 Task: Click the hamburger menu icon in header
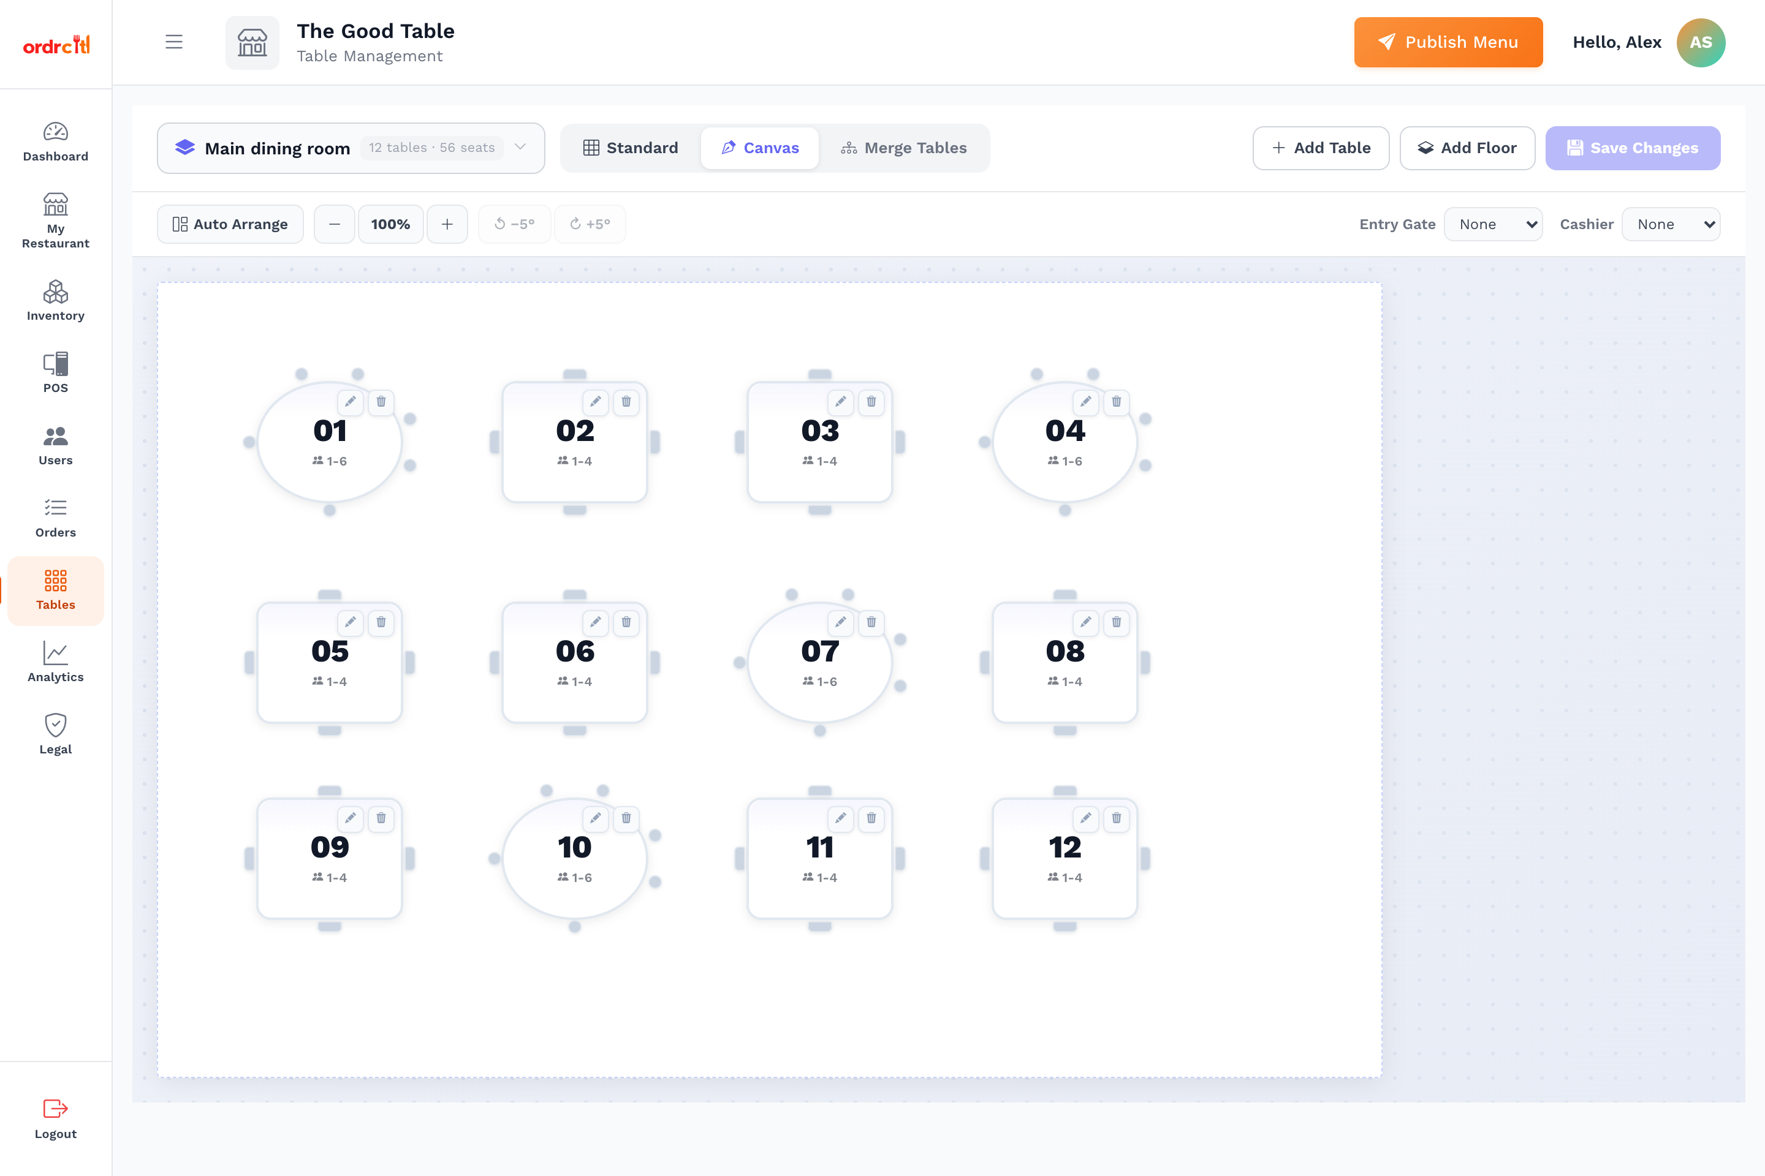click(174, 42)
